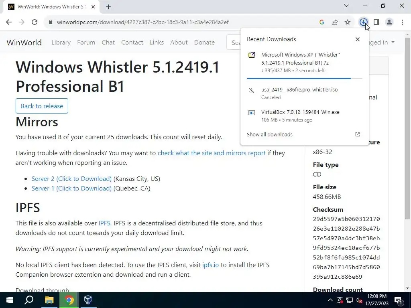Click the WinWorld site logo
411x308 pixels.
click(24, 42)
